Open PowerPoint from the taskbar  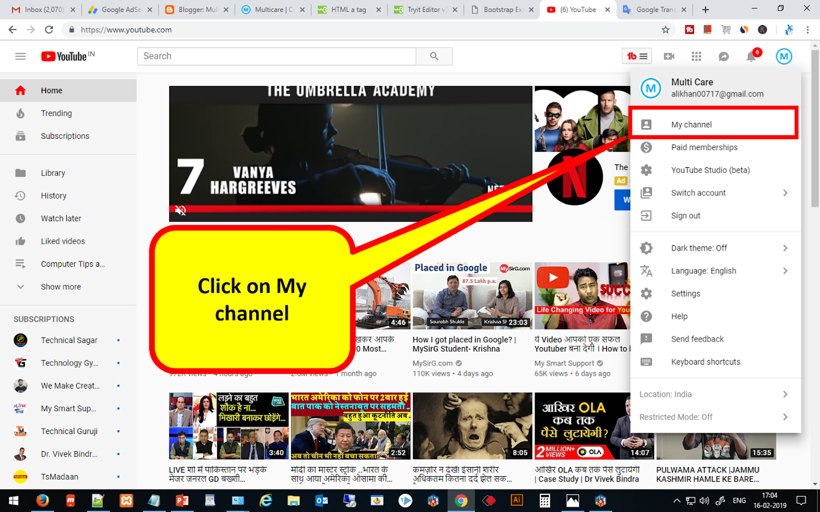coord(181,500)
